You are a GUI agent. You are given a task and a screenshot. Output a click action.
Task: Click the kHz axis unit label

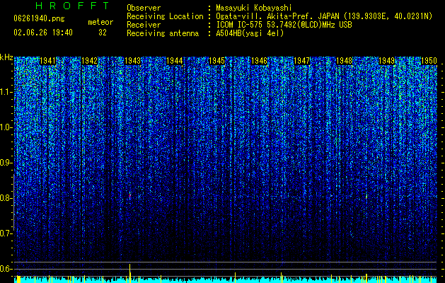[x=6, y=57]
